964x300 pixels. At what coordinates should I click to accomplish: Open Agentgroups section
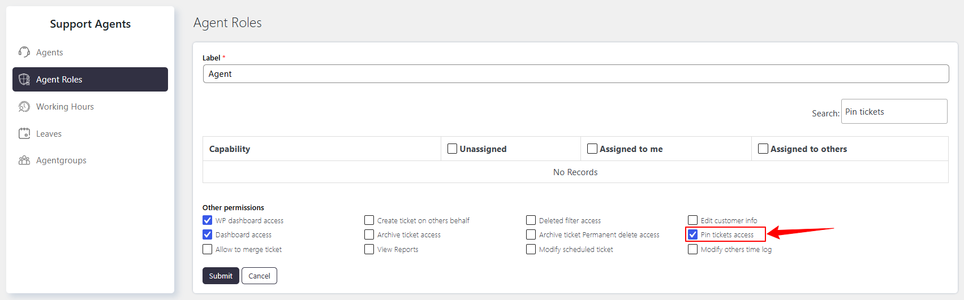(90, 160)
